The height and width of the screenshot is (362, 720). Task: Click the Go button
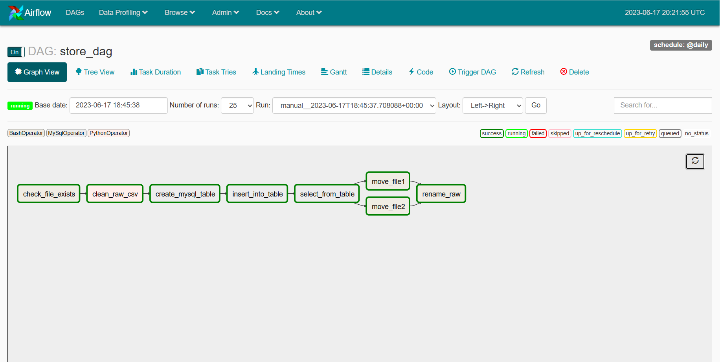[536, 106]
